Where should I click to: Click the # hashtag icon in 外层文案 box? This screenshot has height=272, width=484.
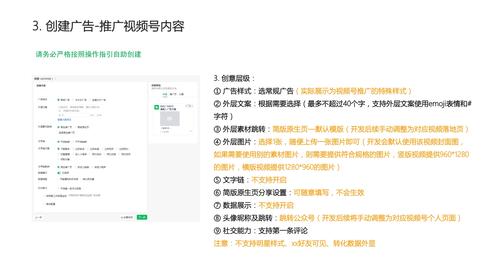click(62, 115)
